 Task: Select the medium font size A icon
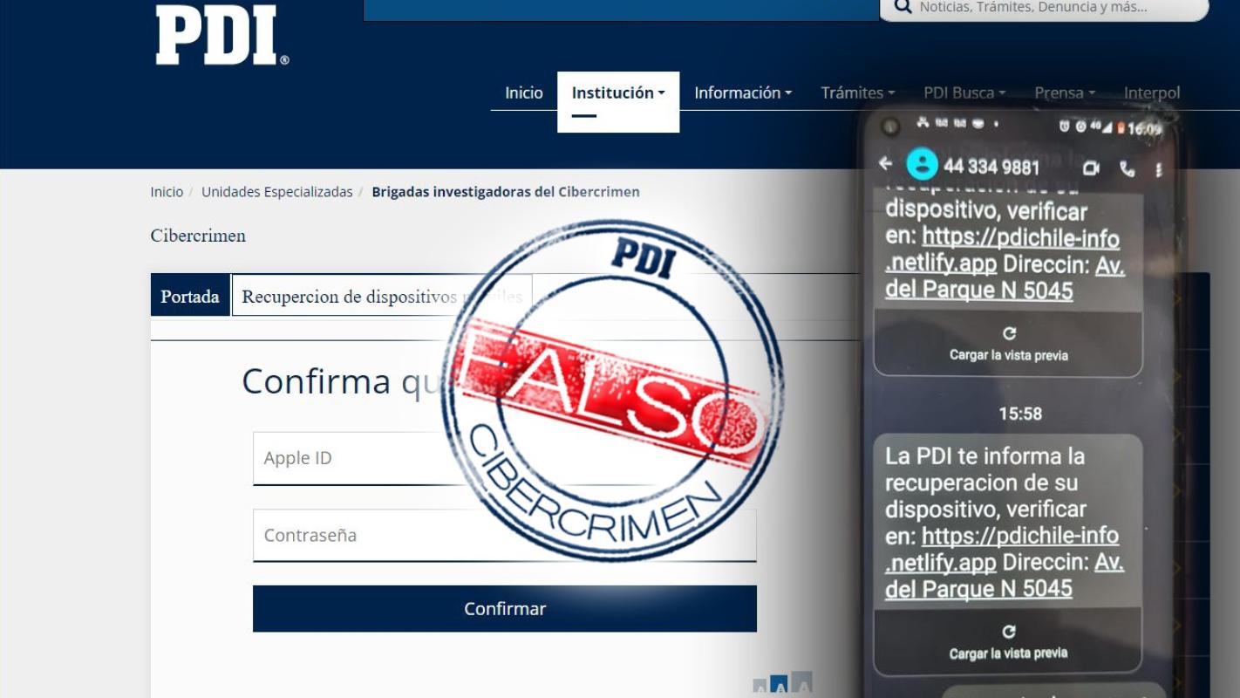[x=779, y=686]
